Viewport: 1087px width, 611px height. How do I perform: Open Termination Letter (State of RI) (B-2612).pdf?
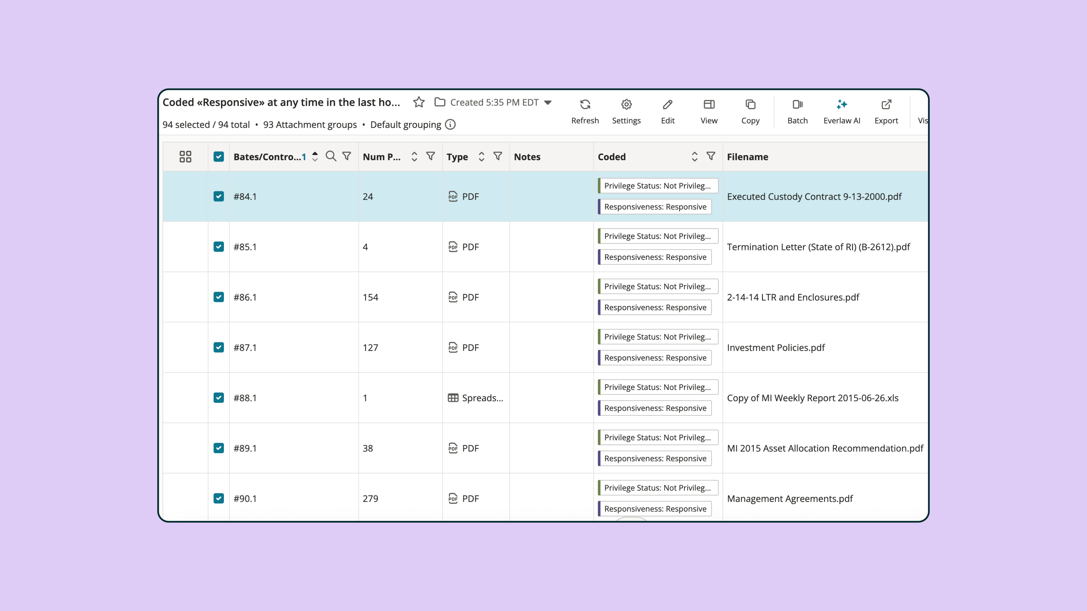coord(818,247)
